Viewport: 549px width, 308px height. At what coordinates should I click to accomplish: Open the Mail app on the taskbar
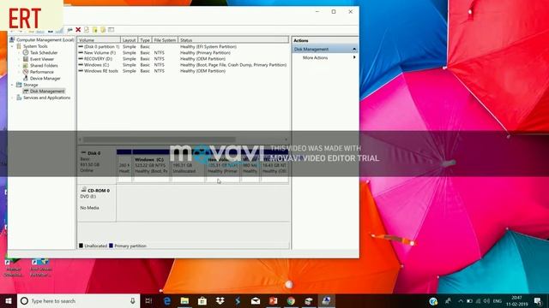256,301
